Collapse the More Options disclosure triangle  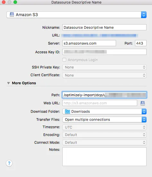[x=8, y=83]
